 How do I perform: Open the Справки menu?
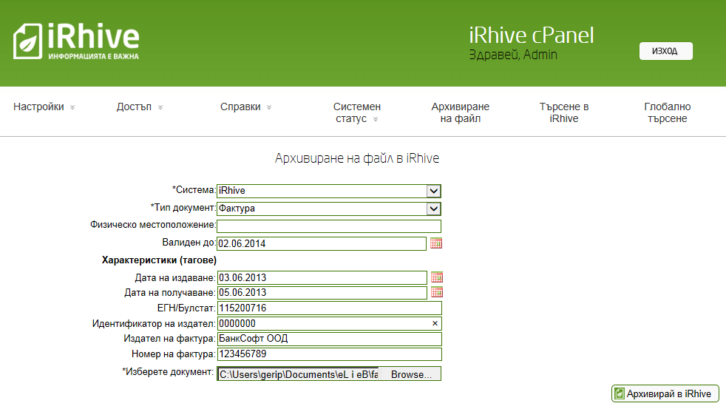click(x=246, y=107)
